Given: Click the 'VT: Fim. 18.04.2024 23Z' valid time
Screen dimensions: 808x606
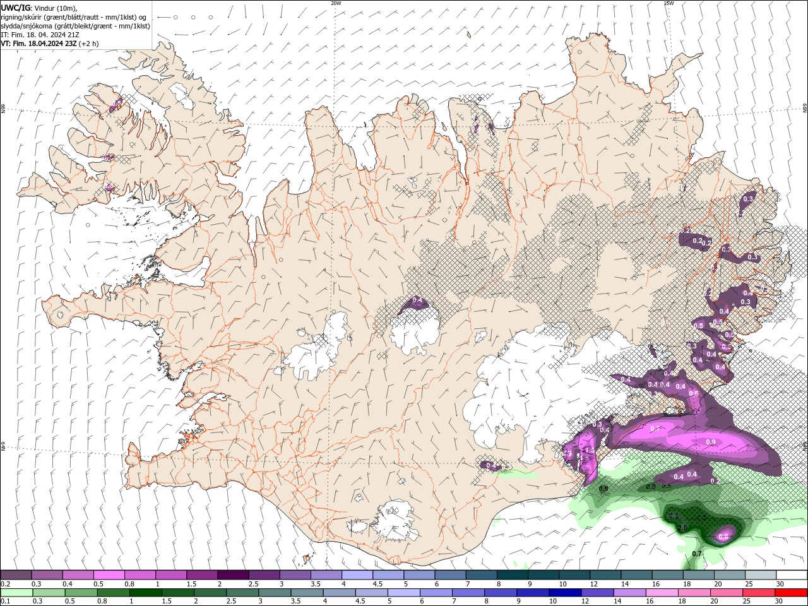Looking at the screenshot, I should pos(39,44).
